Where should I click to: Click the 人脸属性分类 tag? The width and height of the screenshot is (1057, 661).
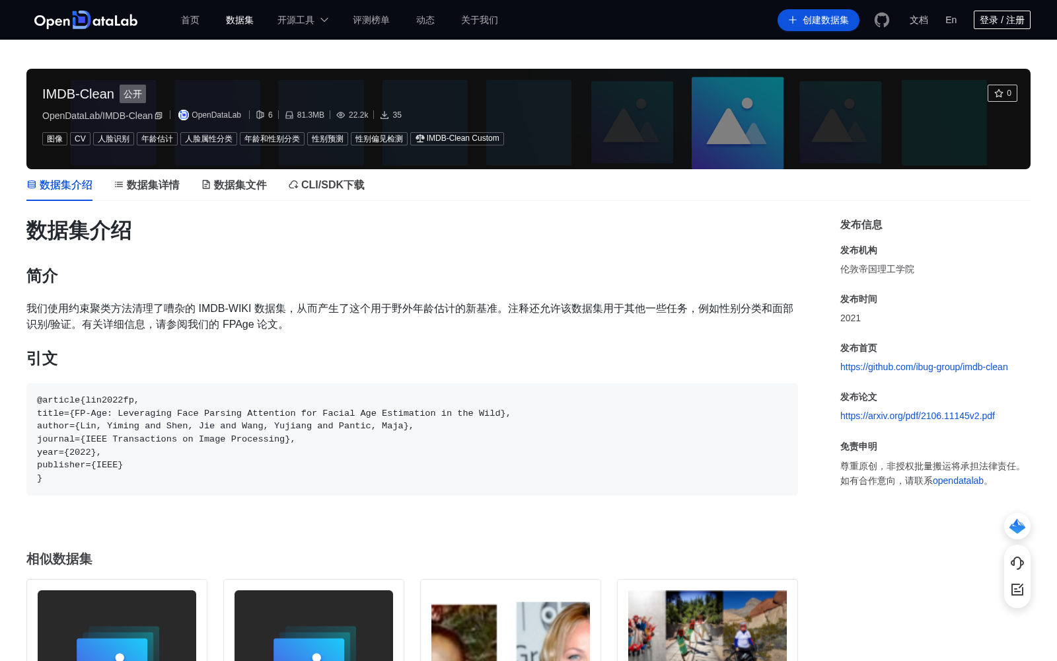point(209,139)
